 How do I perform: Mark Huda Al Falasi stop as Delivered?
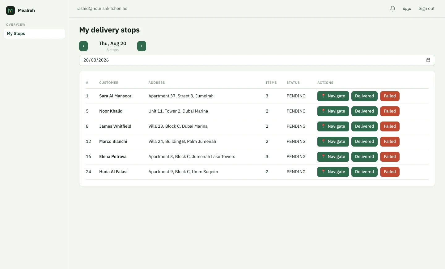point(364,172)
